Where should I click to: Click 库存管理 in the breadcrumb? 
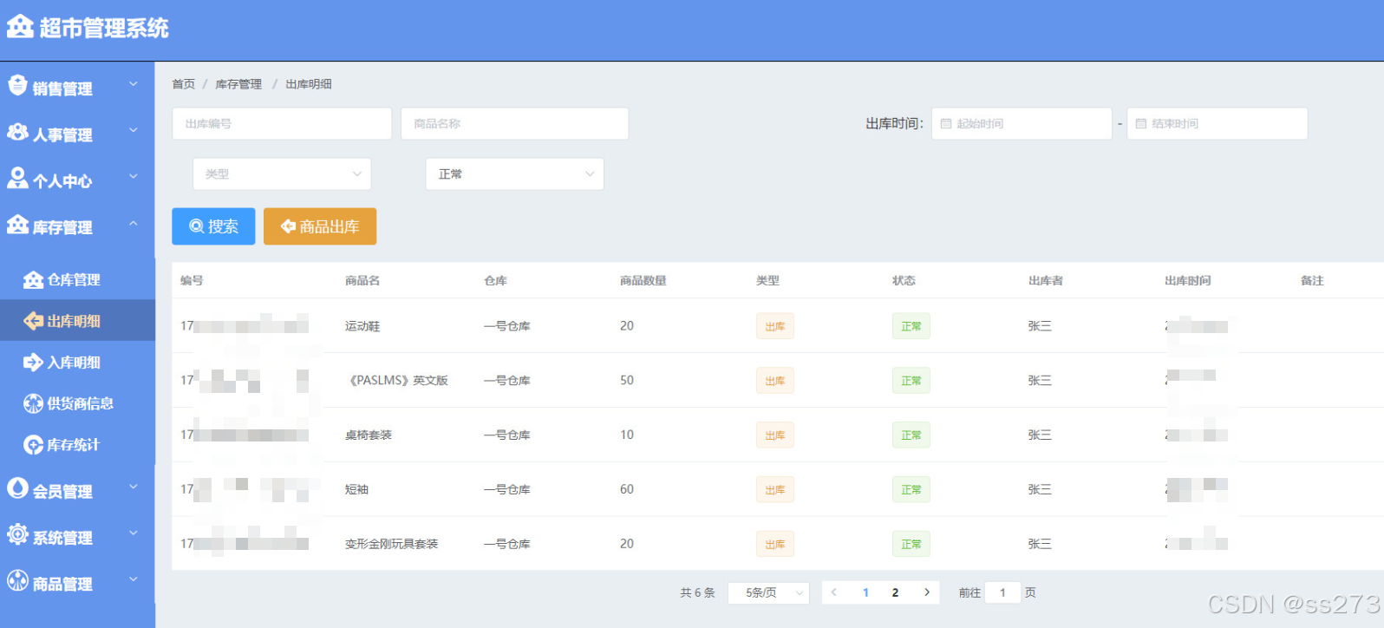tap(238, 84)
